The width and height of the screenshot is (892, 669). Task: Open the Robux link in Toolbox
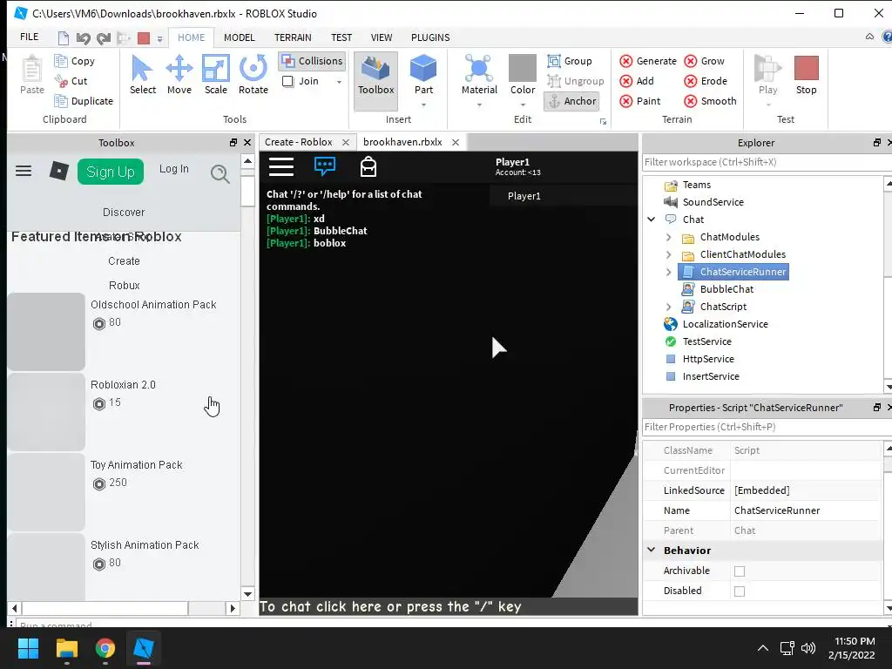(x=124, y=286)
